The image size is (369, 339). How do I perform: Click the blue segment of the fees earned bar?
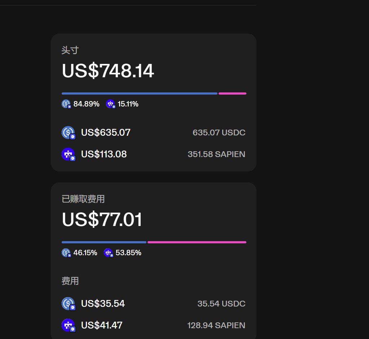(x=104, y=242)
